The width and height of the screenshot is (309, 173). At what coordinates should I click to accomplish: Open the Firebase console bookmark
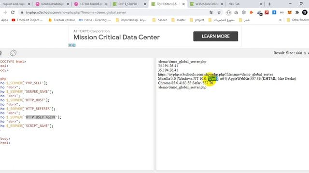[62, 20]
